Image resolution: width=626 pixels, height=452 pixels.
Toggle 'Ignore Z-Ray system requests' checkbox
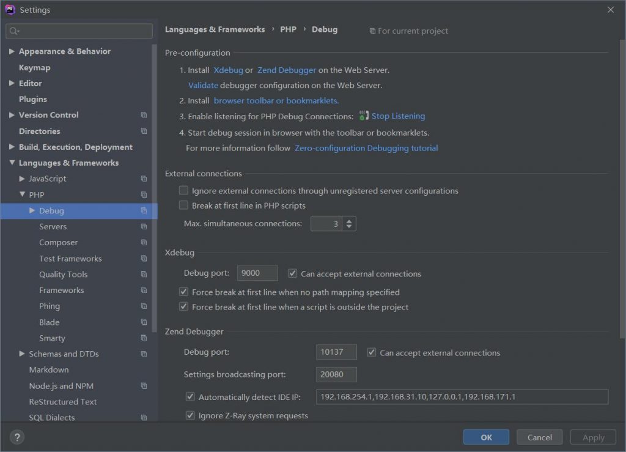190,416
